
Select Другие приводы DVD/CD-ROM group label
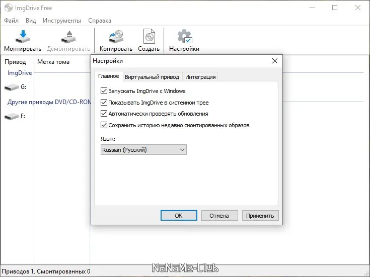[x=49, y=102]
